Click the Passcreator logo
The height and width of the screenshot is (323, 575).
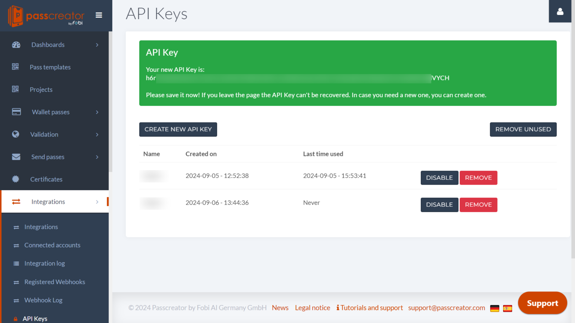pyautogui.click(x=46, y=16)
